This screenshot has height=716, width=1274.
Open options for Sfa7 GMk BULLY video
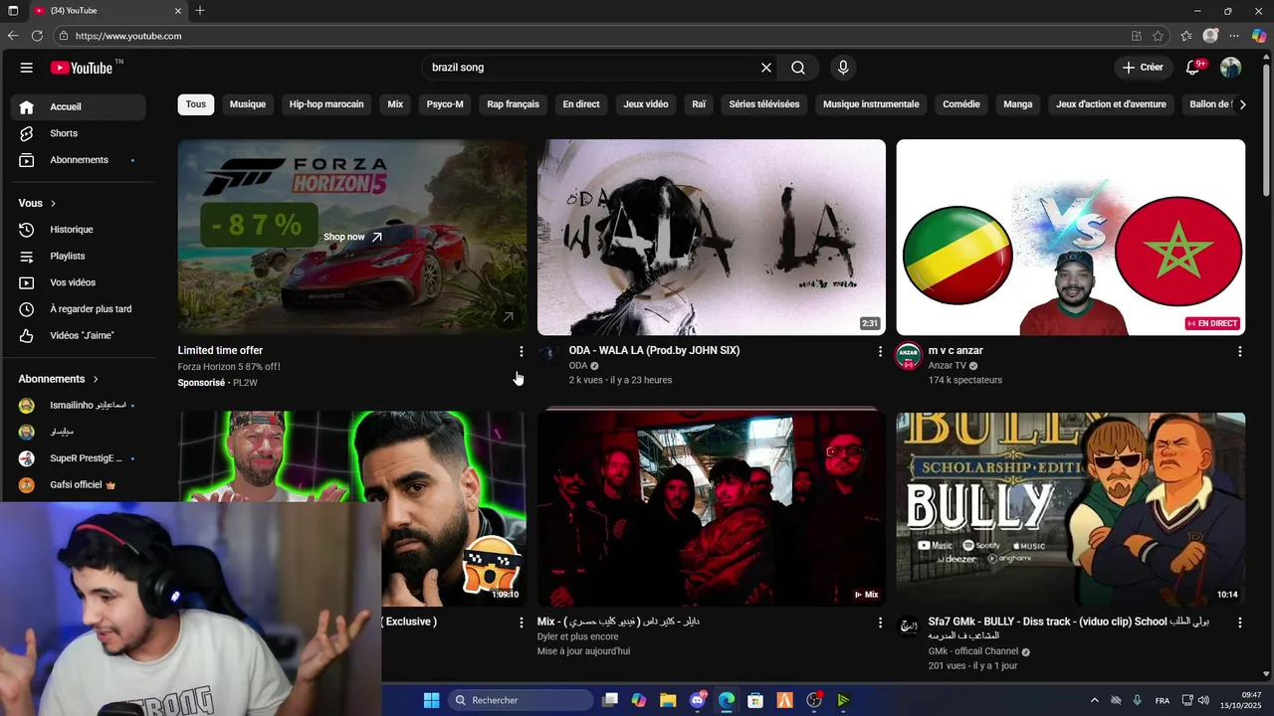pos(1239,623)
